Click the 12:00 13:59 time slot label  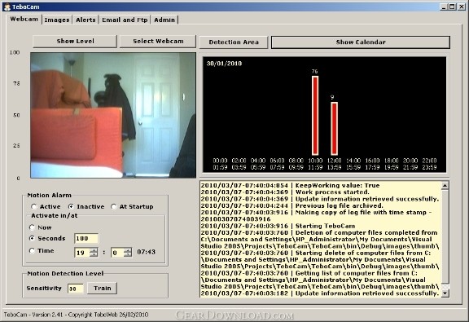pos(334,164)
